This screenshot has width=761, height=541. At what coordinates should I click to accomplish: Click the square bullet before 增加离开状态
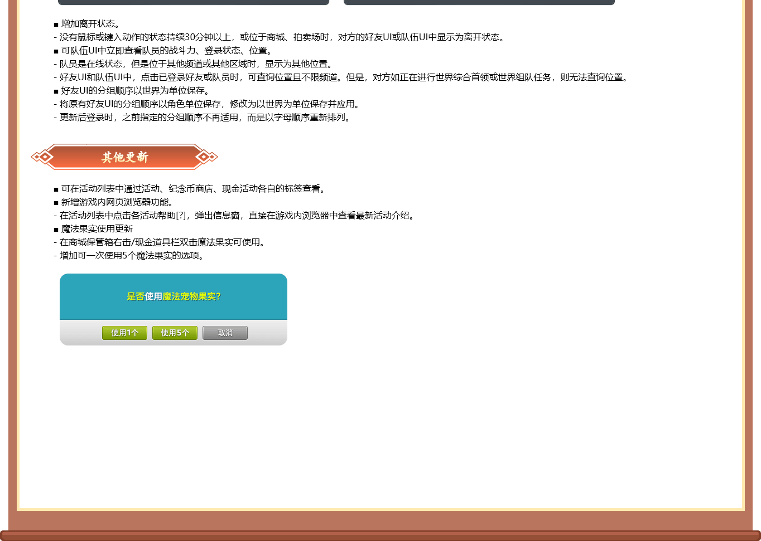click(x=56, y=25)
